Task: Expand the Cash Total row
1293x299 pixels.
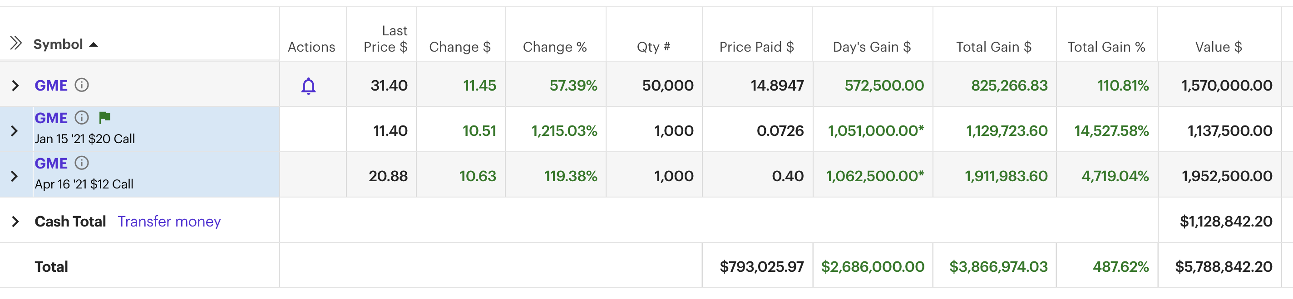Action: 16,221
